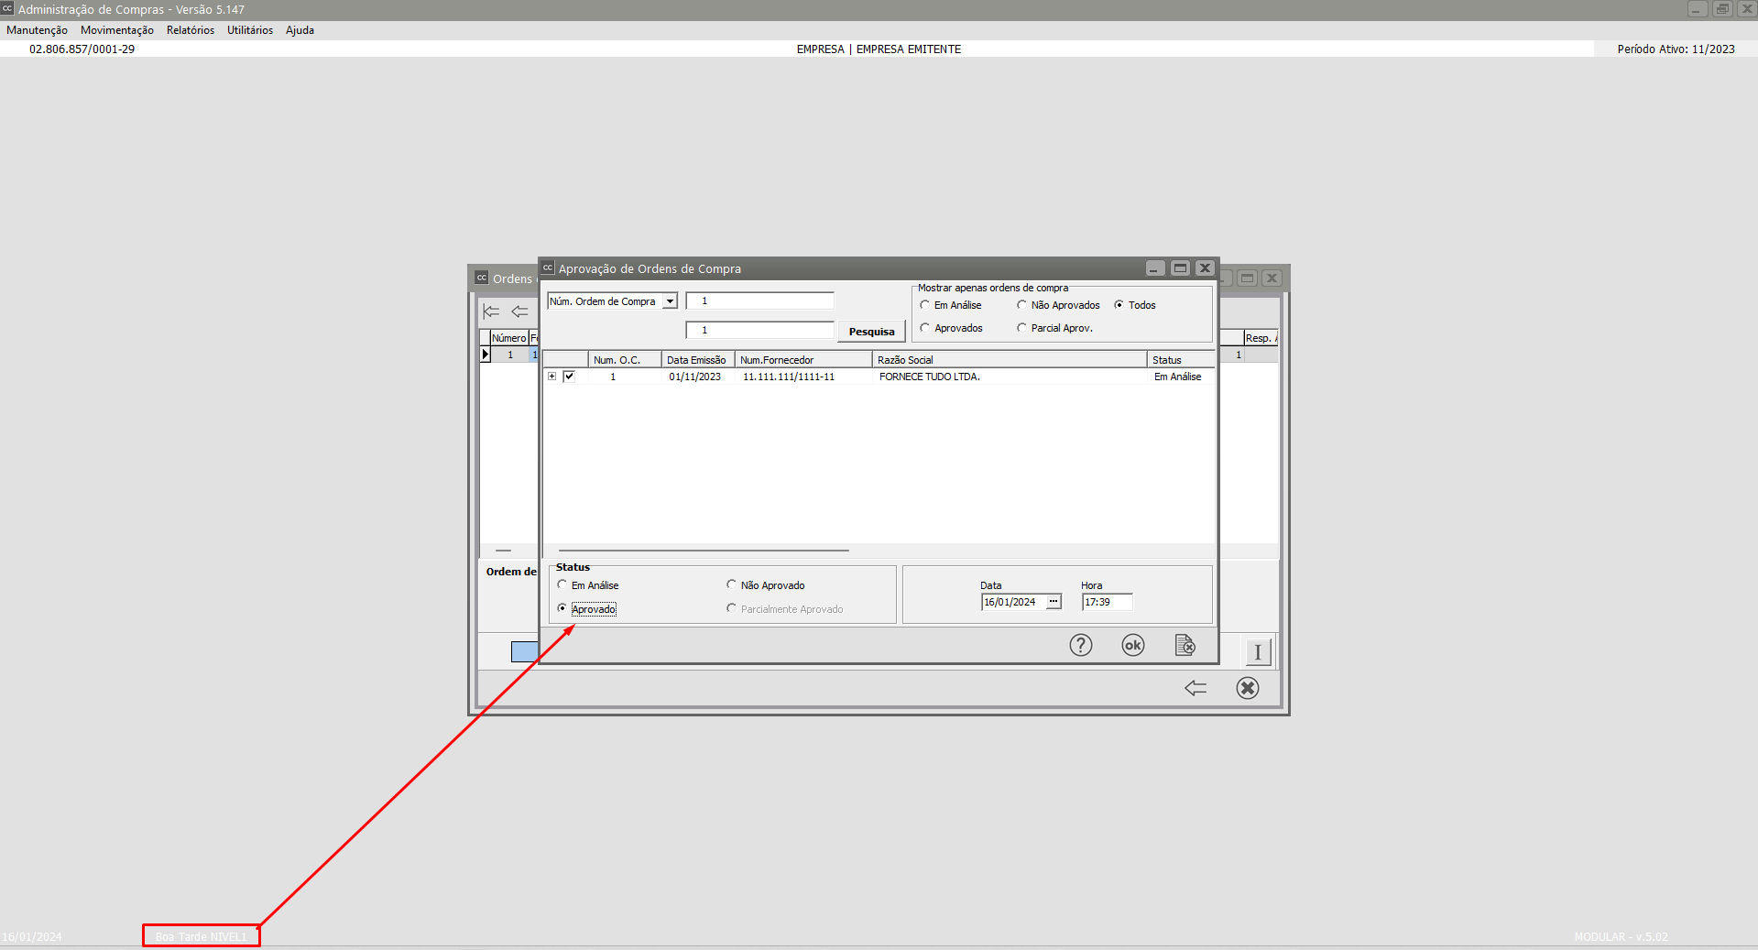Open the Relatórios menu
Screen dimensions: 1758x950
190,30
